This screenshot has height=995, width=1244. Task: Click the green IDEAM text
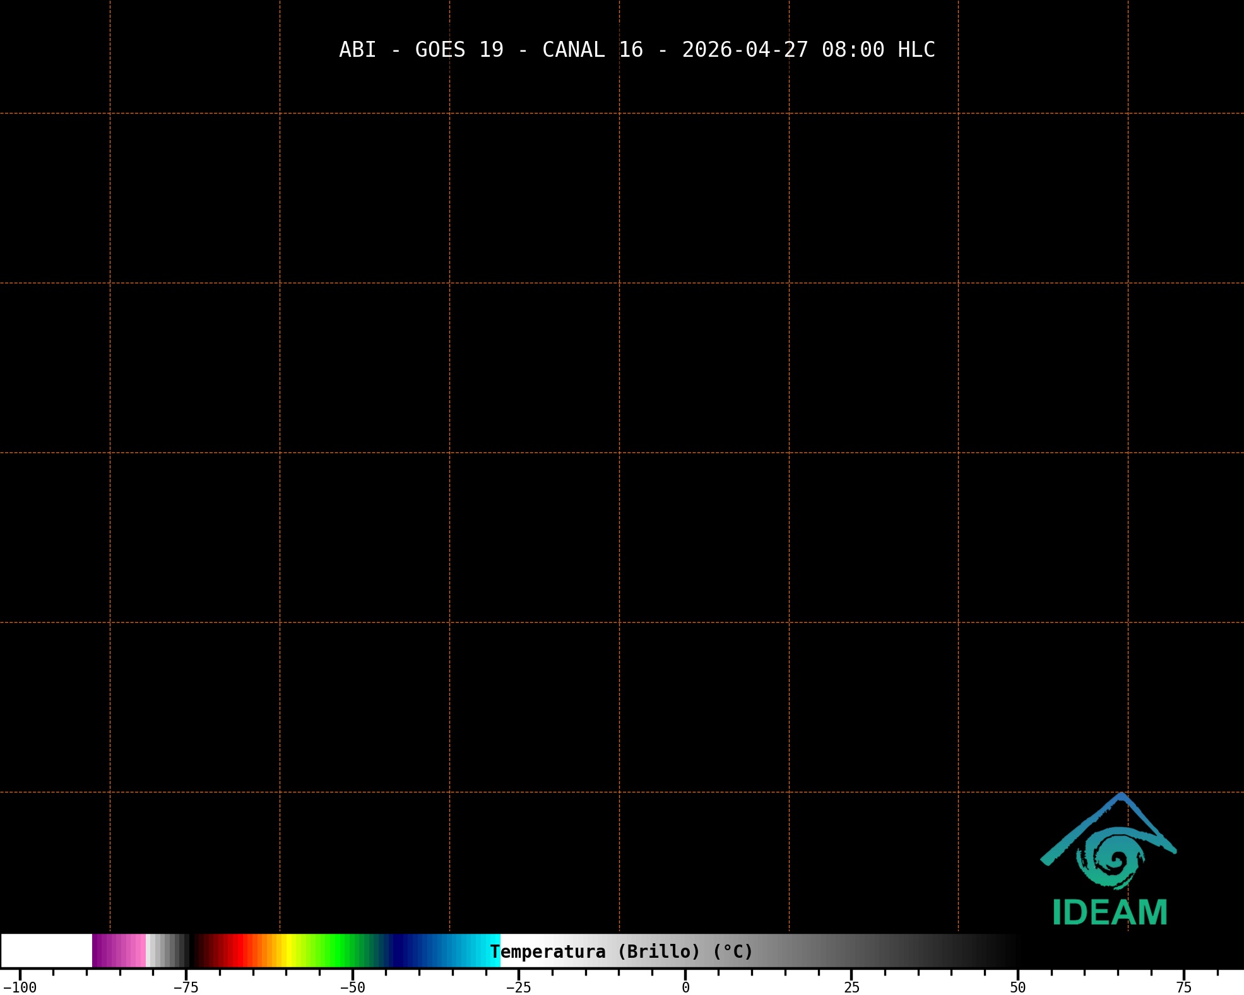[x=1110, y=912]
